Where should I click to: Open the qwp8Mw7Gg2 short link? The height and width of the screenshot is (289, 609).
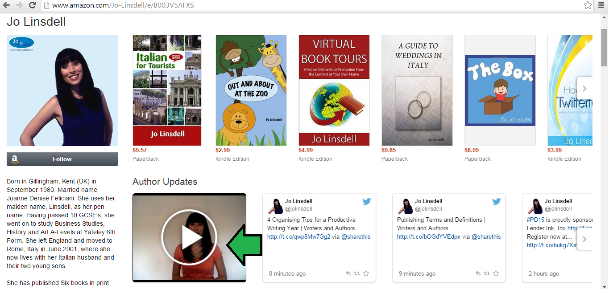click(x=299, y=237)
